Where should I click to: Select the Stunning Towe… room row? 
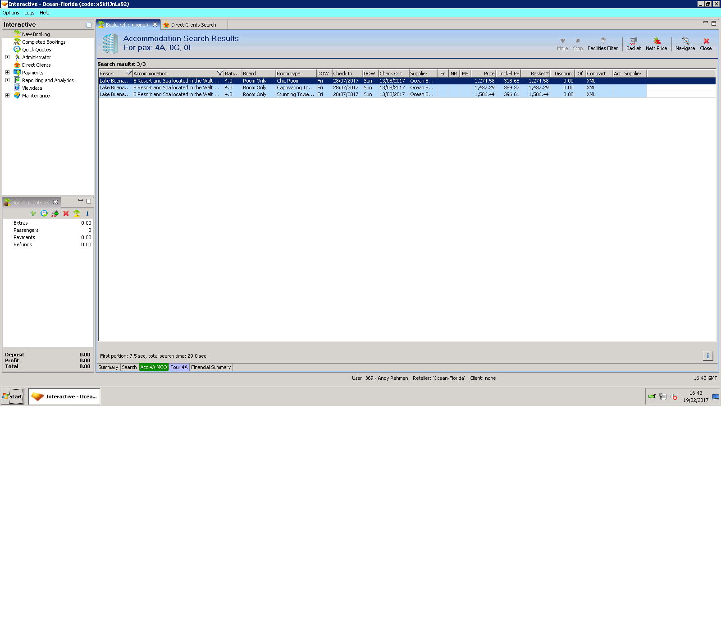click(x=407, y=94)
